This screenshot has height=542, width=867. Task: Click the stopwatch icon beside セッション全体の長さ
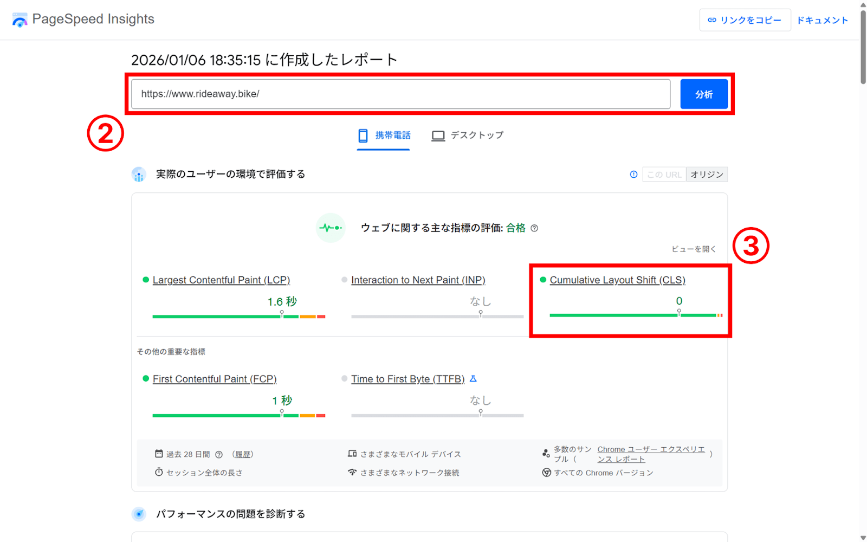159,472
